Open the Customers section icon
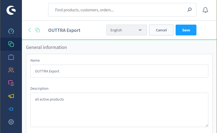This screenshot has width=217, height=133. point(11,70)
